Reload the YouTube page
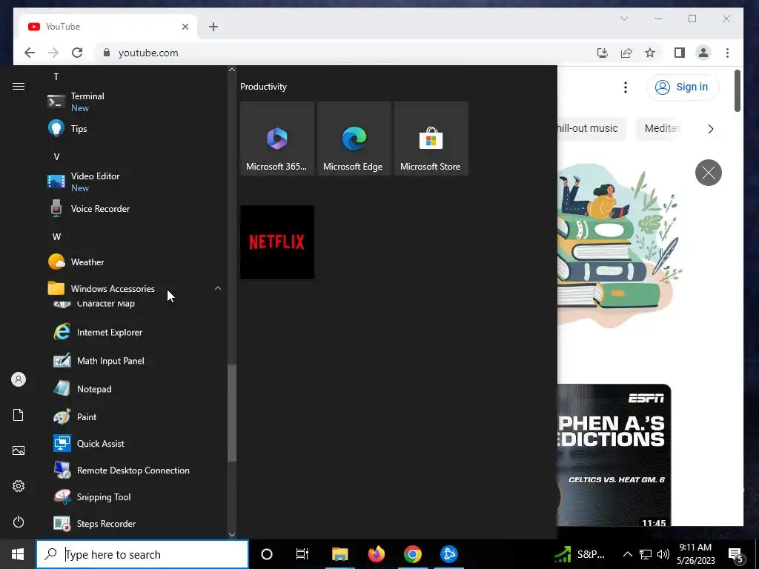 (77, 53)
